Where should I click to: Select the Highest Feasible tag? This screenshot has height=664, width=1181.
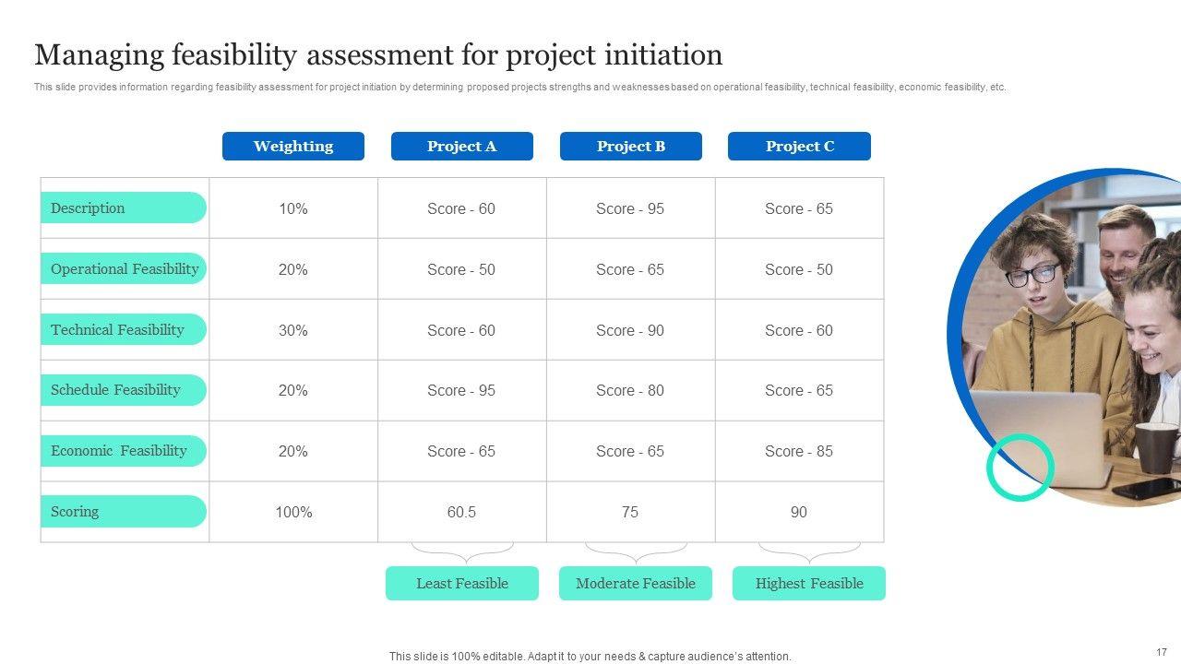809,584
